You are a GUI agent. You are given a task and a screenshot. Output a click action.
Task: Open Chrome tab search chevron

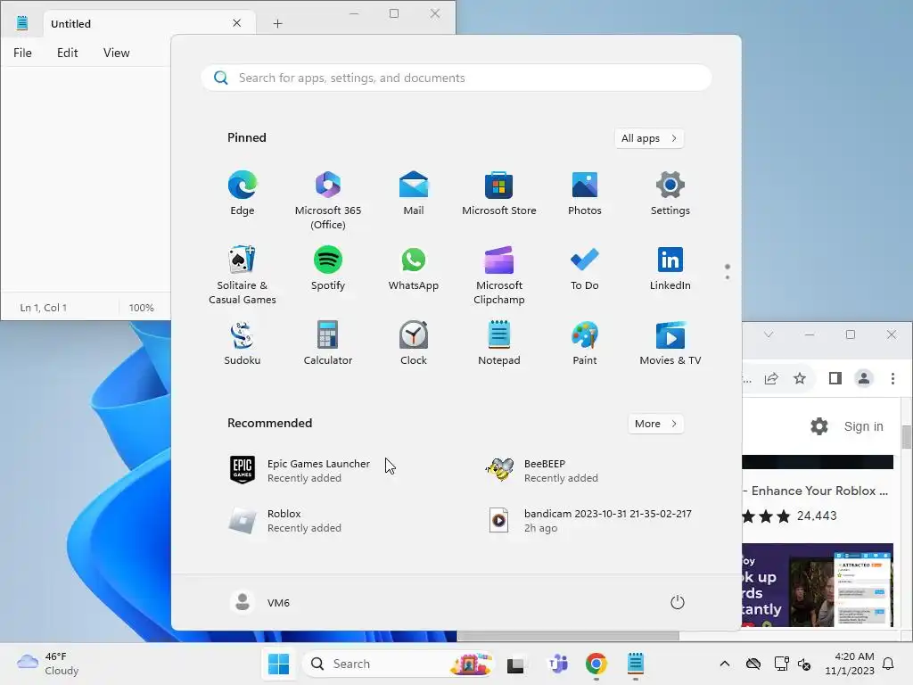click(x=769, y=335)
